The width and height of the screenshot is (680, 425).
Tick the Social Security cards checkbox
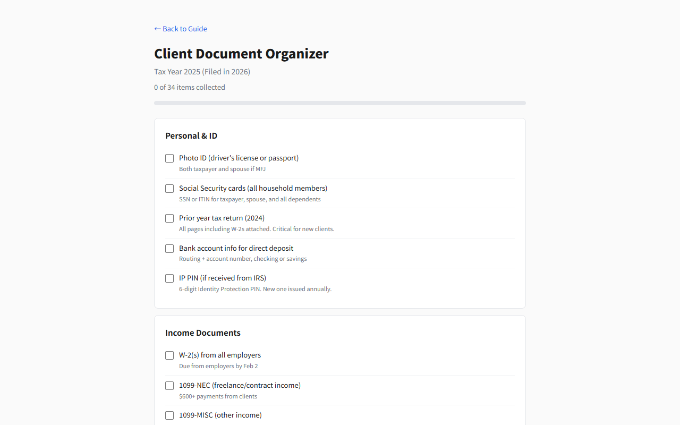(x=169, y=189)
